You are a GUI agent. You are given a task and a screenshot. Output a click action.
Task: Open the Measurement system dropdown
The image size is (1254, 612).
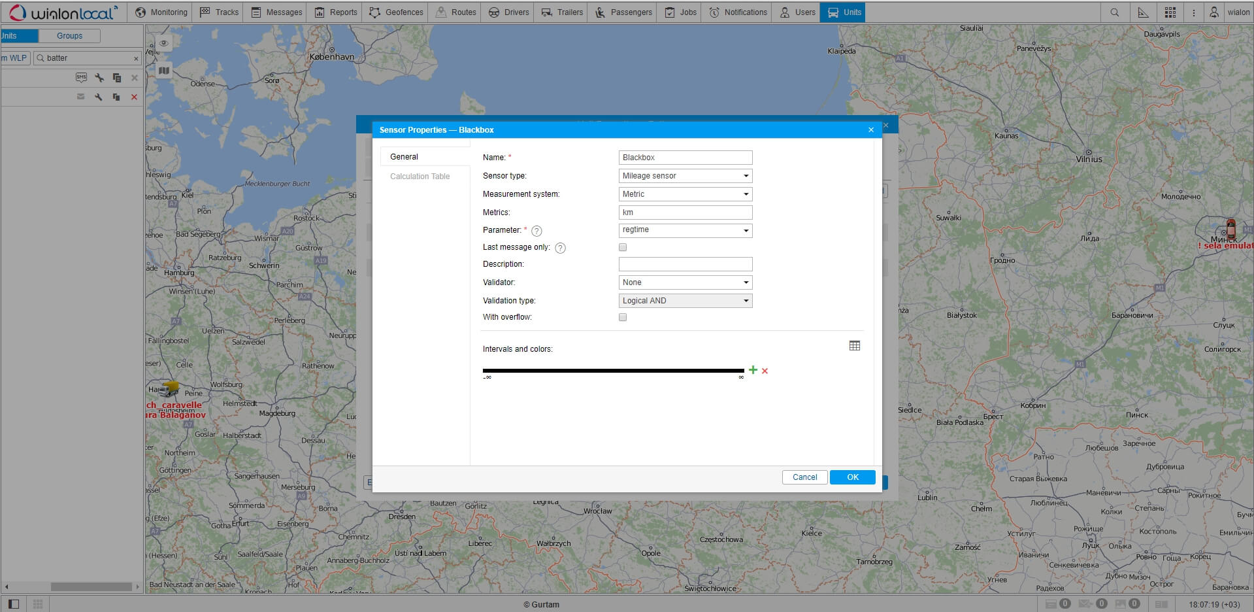[x=685, y=194]
